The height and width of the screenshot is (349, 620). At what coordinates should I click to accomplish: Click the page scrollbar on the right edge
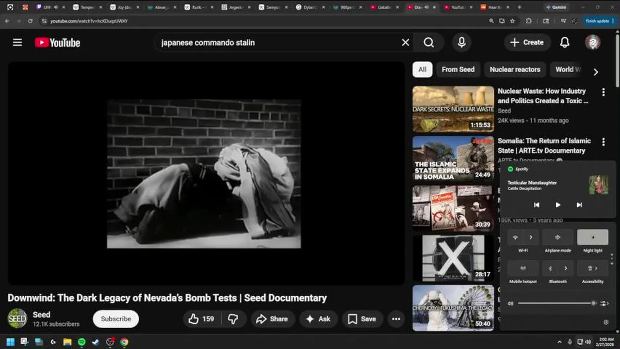[617, 61]
